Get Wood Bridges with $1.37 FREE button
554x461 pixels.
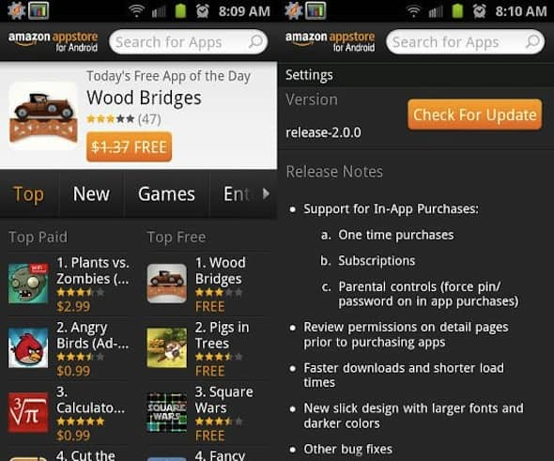(129, 147)
